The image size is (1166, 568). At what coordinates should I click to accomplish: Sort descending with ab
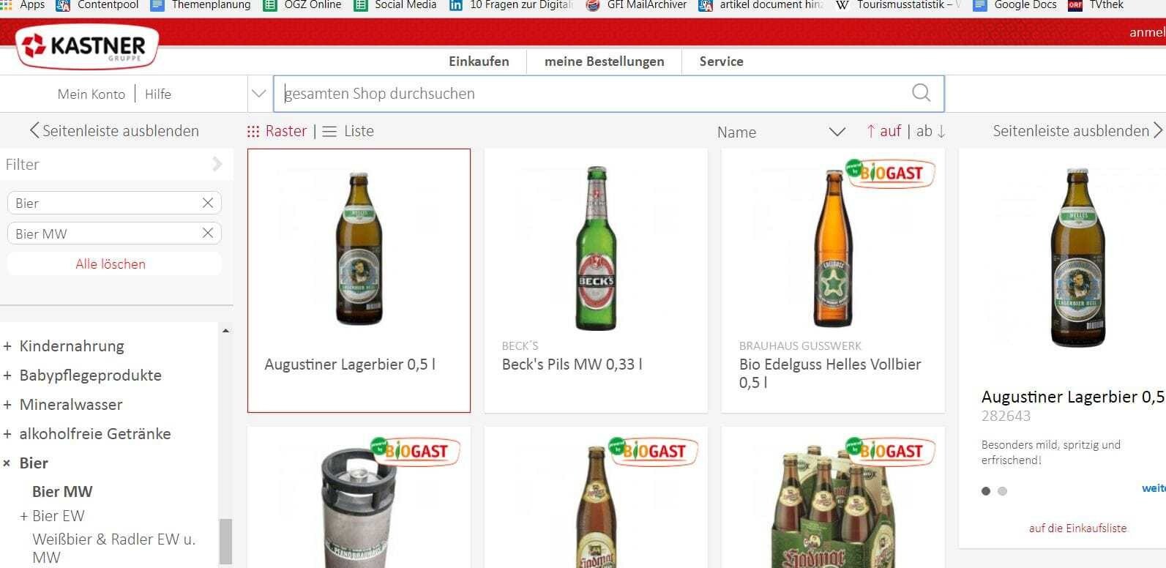pos(931,131)
